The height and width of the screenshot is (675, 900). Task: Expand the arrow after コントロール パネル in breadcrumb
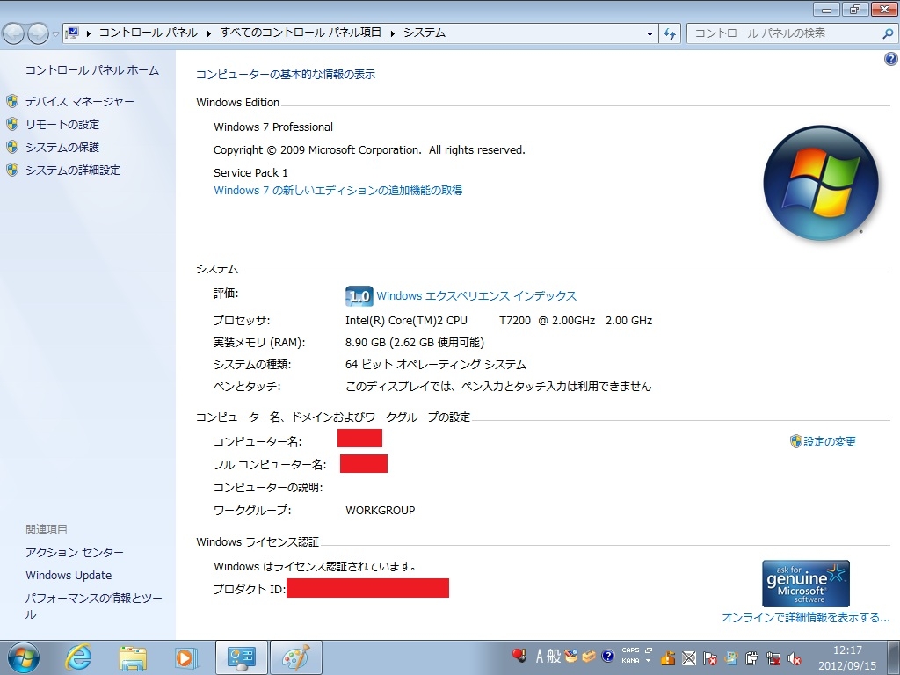point(209,33)
